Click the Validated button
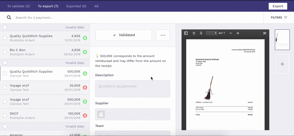Screen dimensions: 294x136 coord(123,35)
